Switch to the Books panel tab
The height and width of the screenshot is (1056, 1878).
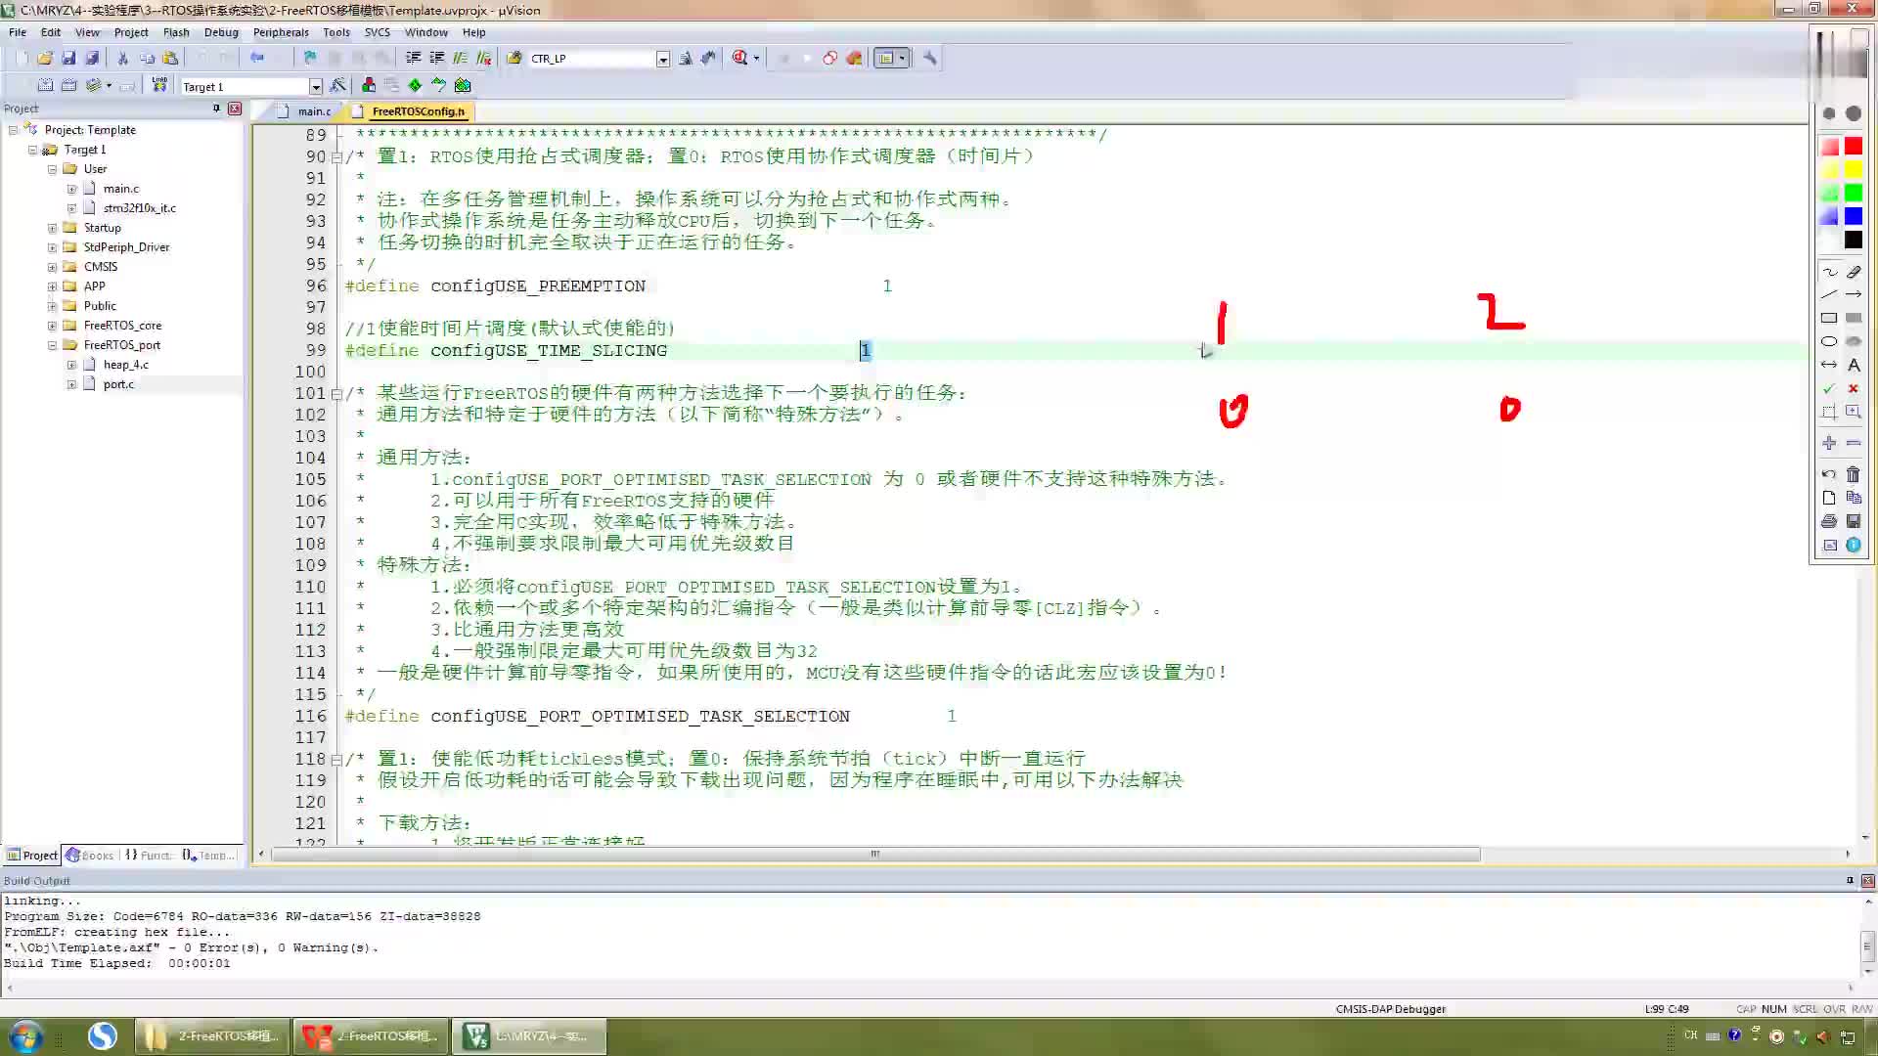click(x=90, y=856)
